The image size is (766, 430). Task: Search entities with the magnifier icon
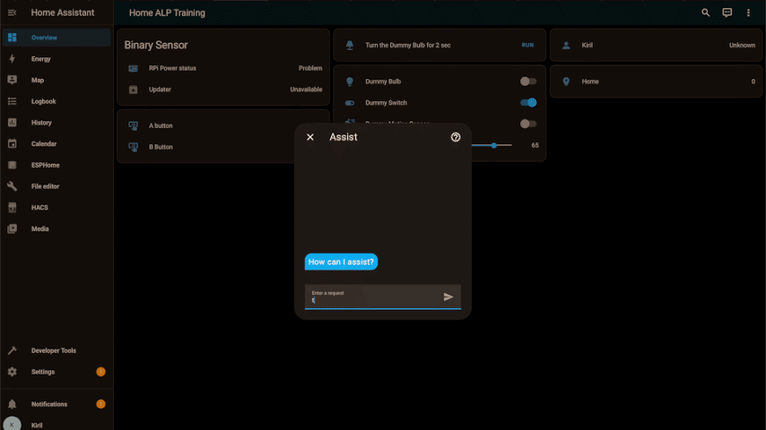click(x=705, y=13)
